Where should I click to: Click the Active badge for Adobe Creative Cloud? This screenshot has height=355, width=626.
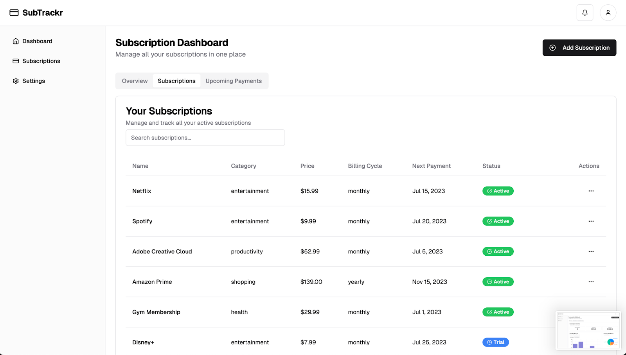tap(498, 251)
